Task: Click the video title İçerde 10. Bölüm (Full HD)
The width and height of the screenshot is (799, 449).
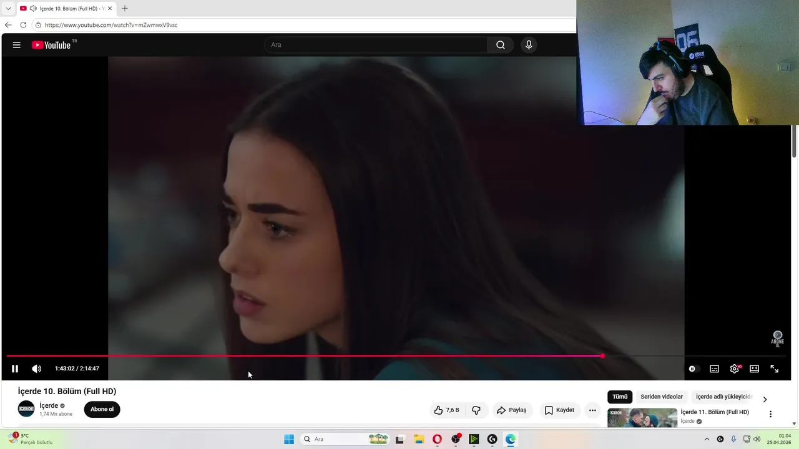Action: coord(67,391)
